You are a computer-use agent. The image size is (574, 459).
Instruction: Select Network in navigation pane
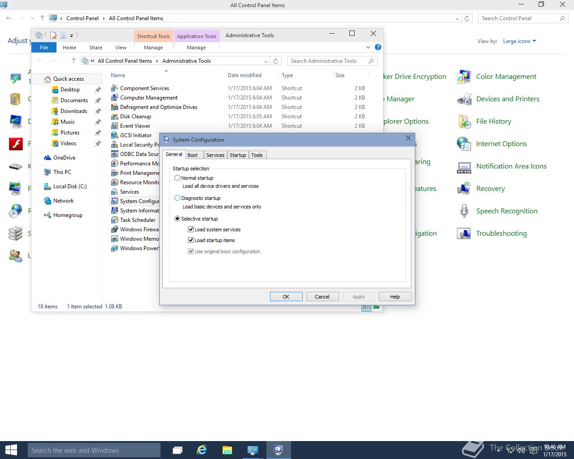coord(63,201)
